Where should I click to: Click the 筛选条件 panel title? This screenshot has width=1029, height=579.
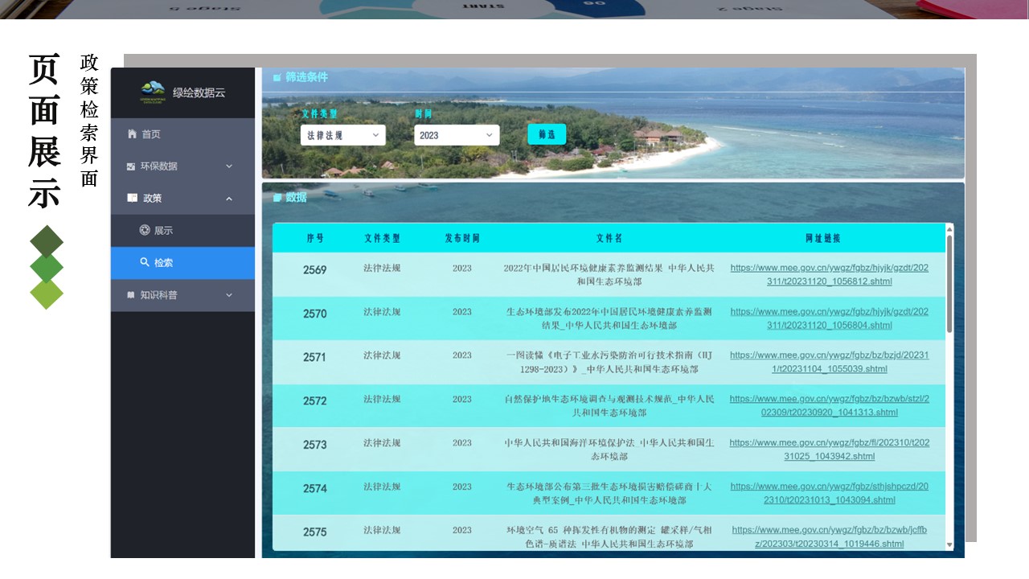306,78
